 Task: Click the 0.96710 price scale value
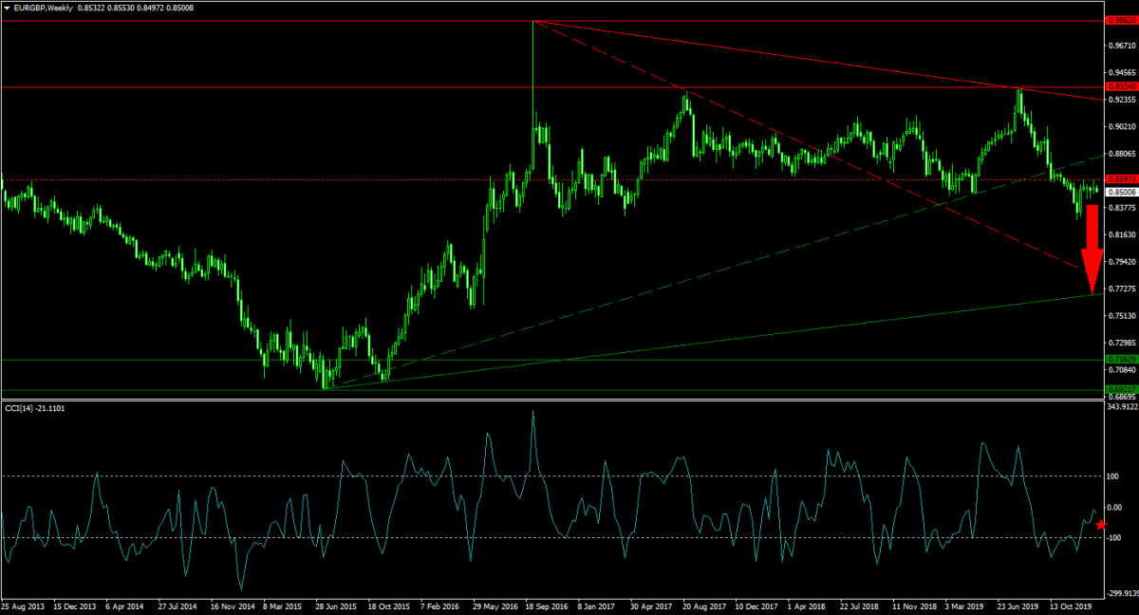click(1121, 45)
